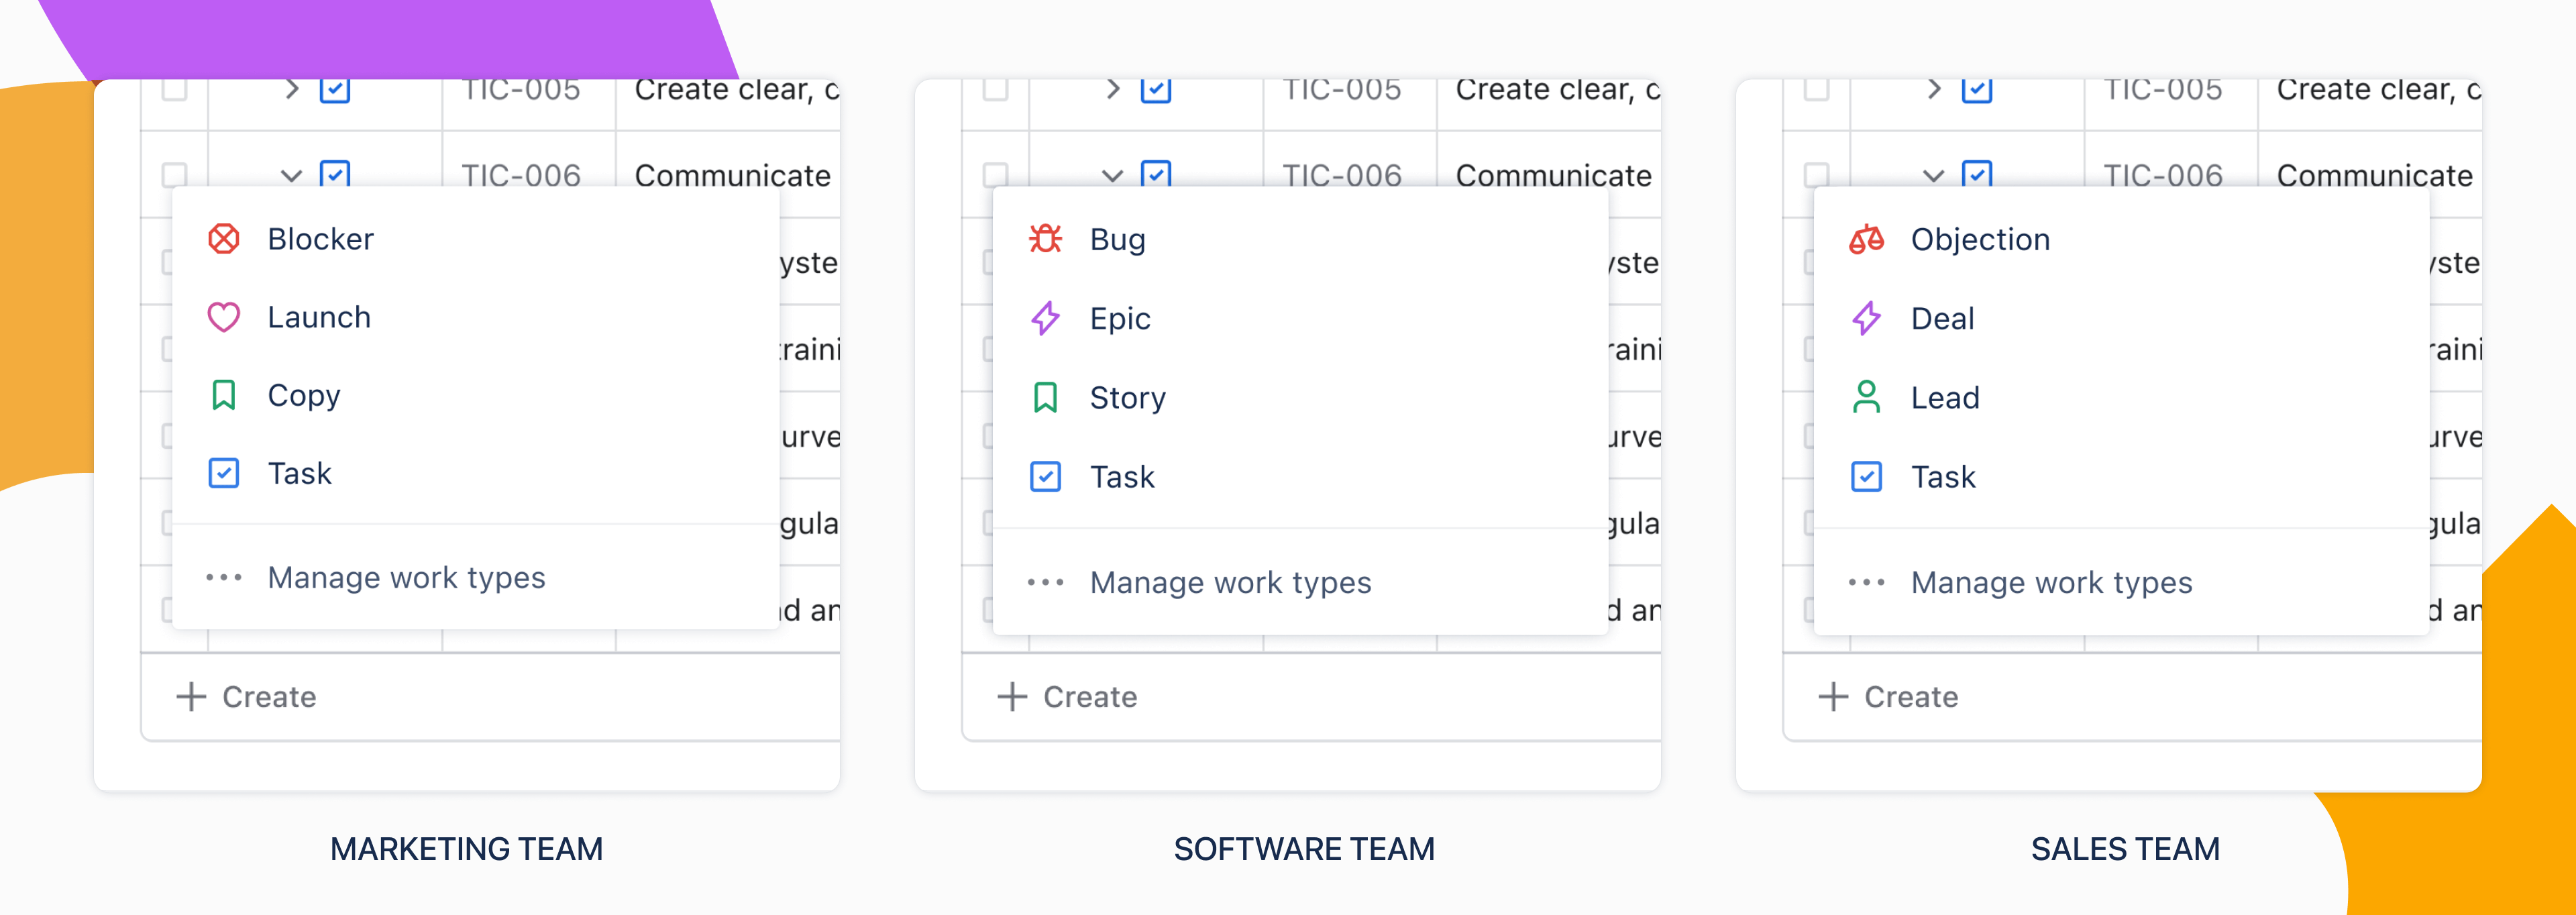Click the TIC-006 key in Marketing panel
This screenshot has width=2576, height=915.
521,175
